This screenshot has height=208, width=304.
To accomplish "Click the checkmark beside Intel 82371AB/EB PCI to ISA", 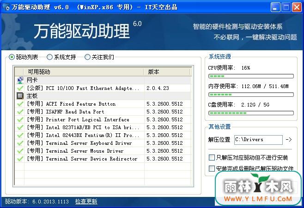I will click(x=20, y=127).
